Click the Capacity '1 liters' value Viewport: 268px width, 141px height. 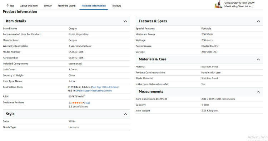(x=205, y=105)
